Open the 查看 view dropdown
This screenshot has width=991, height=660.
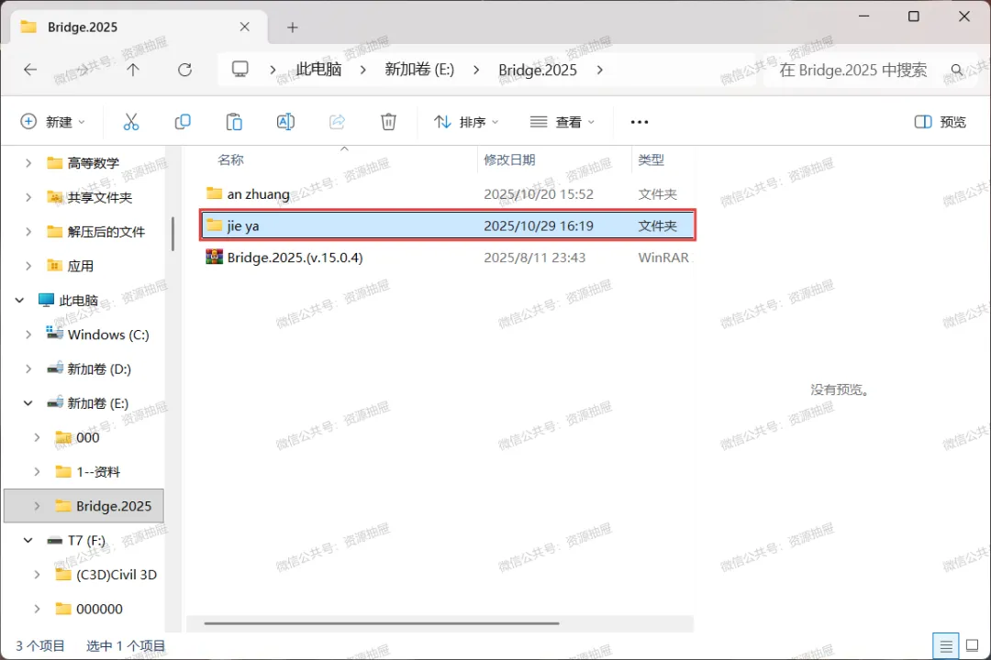pos(562,122)
